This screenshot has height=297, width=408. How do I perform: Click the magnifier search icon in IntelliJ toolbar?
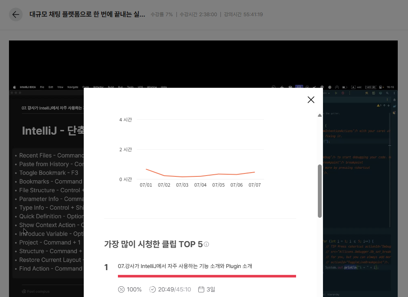pyautogui.click(x=387, y=93)
